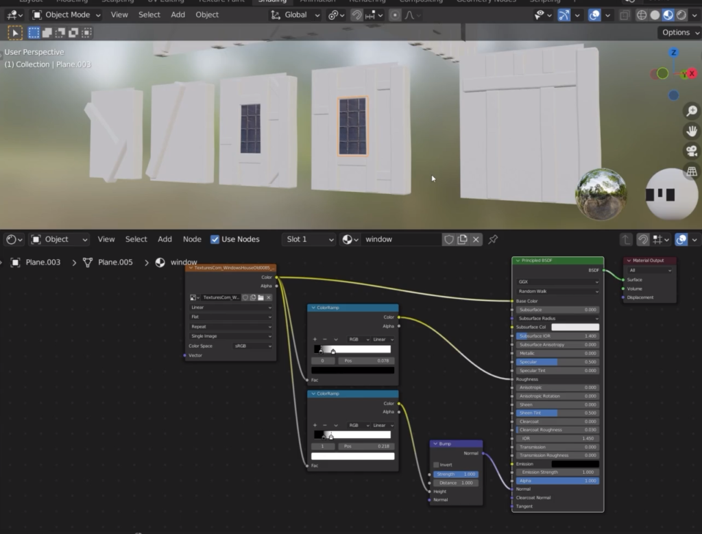Open the Material Output All target dropdown
The width and height of the screenshot is (702, 534).
(650, 270)
